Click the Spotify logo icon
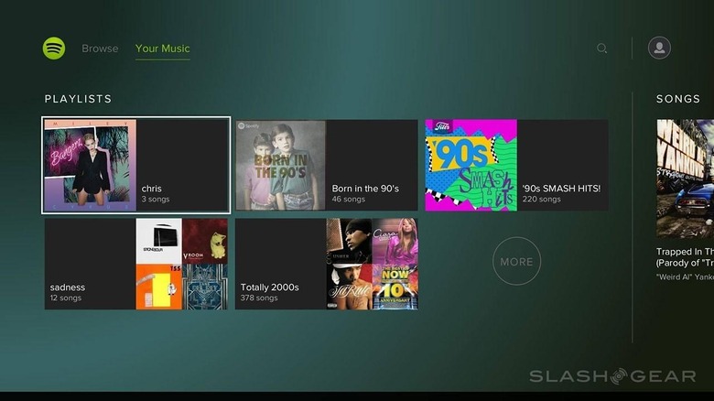714x401 pixels. [54, 49]
